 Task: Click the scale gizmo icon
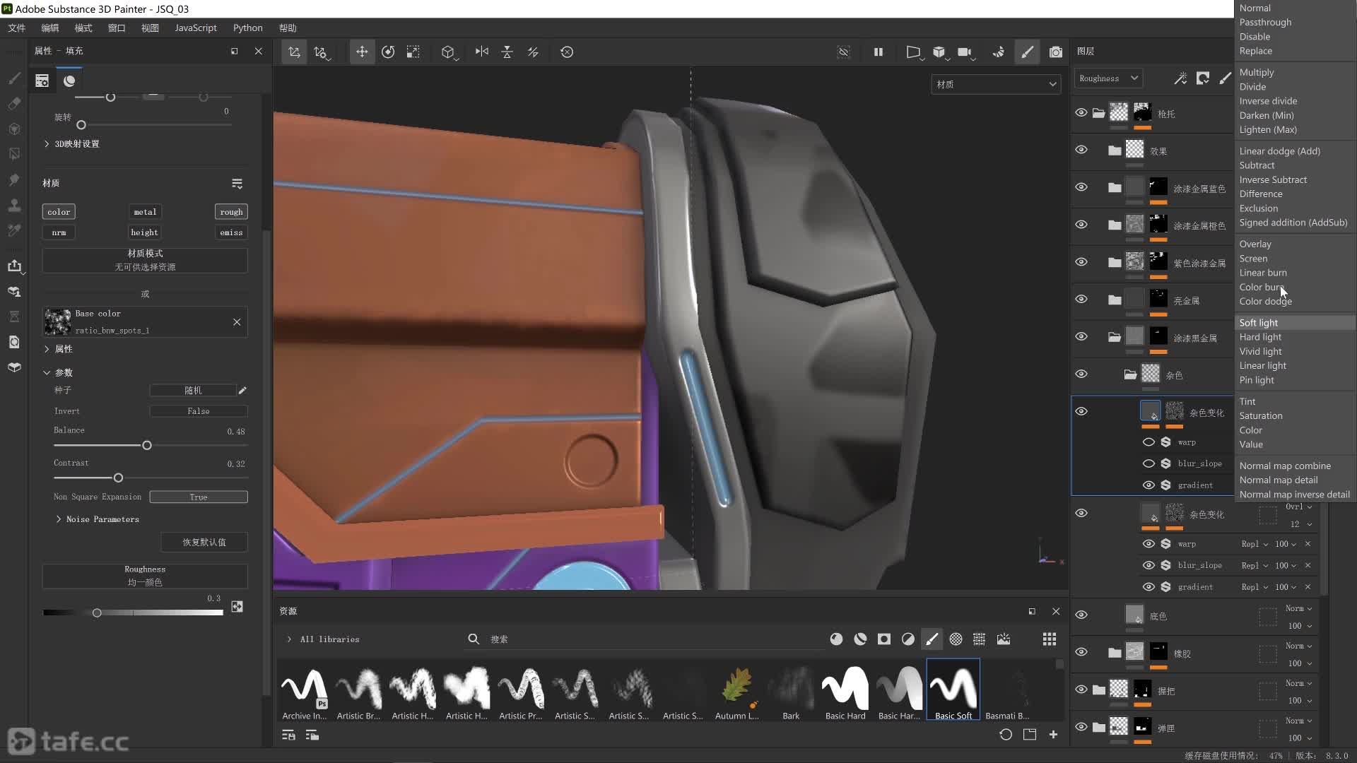click(x=413, y=52)
